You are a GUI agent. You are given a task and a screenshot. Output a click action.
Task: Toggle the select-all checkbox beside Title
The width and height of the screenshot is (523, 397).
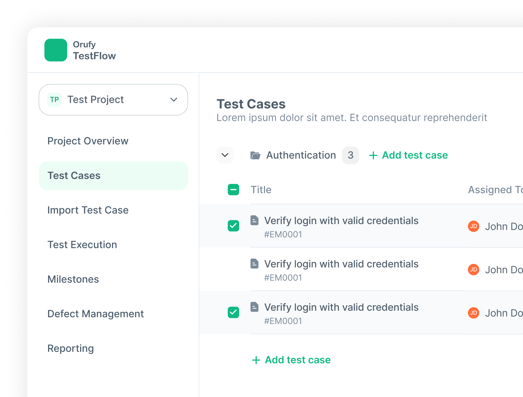[233, 190]
